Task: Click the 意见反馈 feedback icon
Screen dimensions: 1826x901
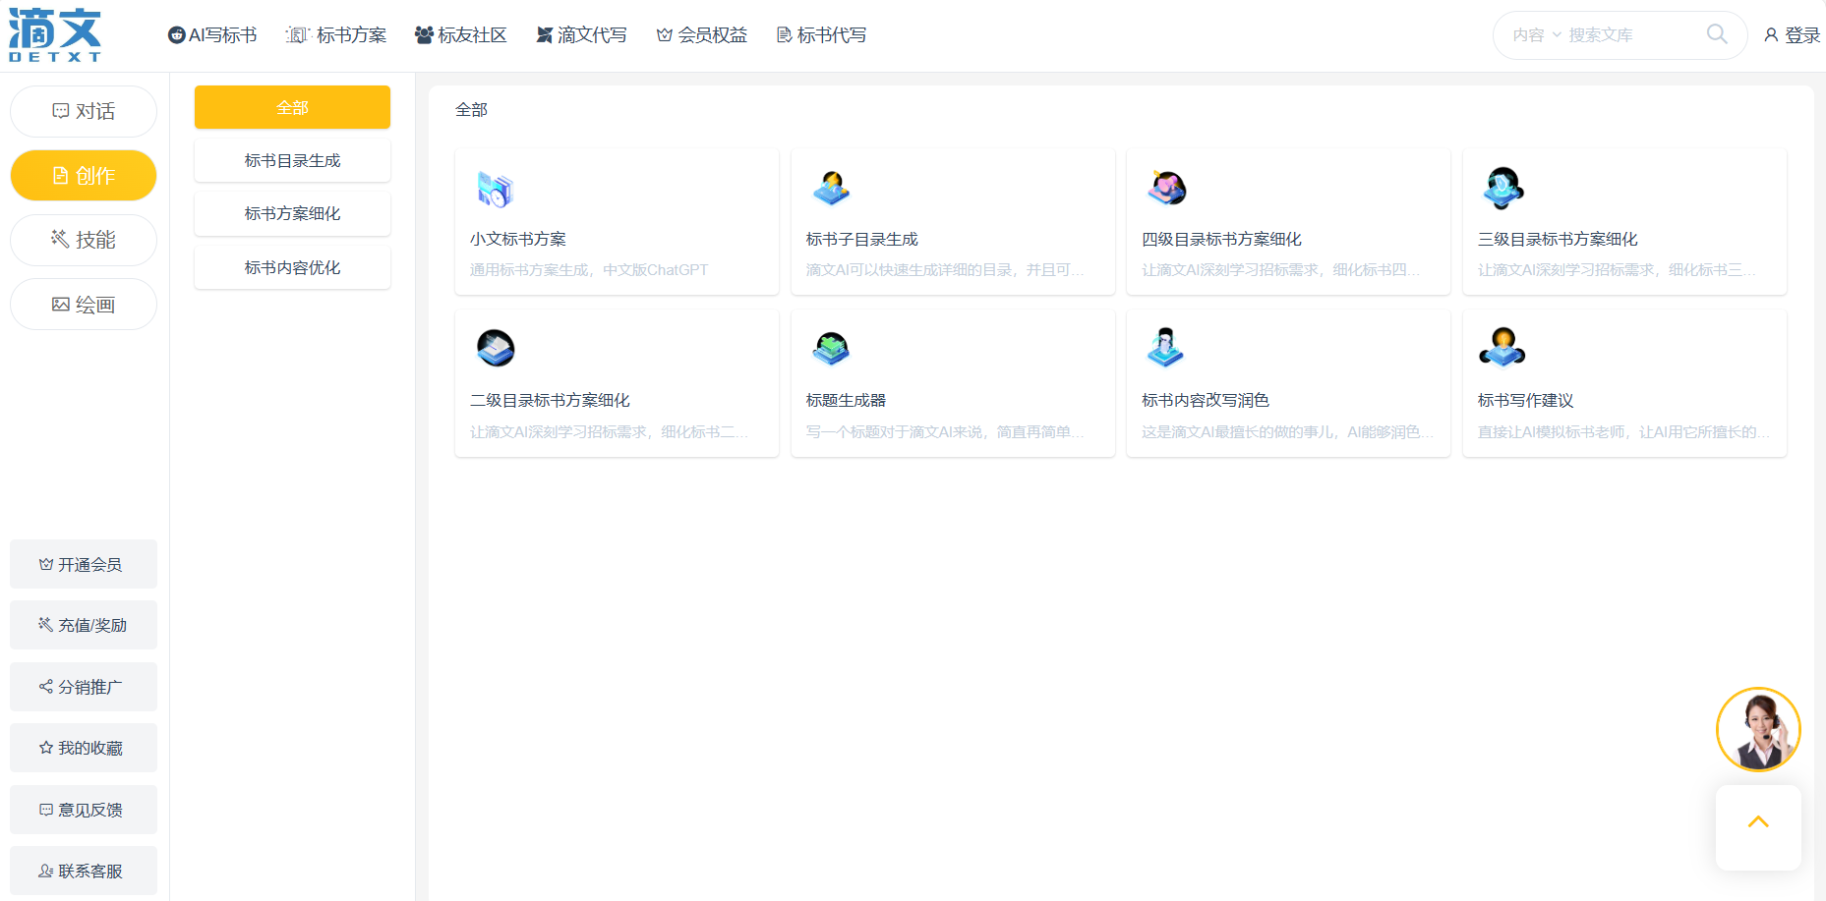Action: coord(44,810)
